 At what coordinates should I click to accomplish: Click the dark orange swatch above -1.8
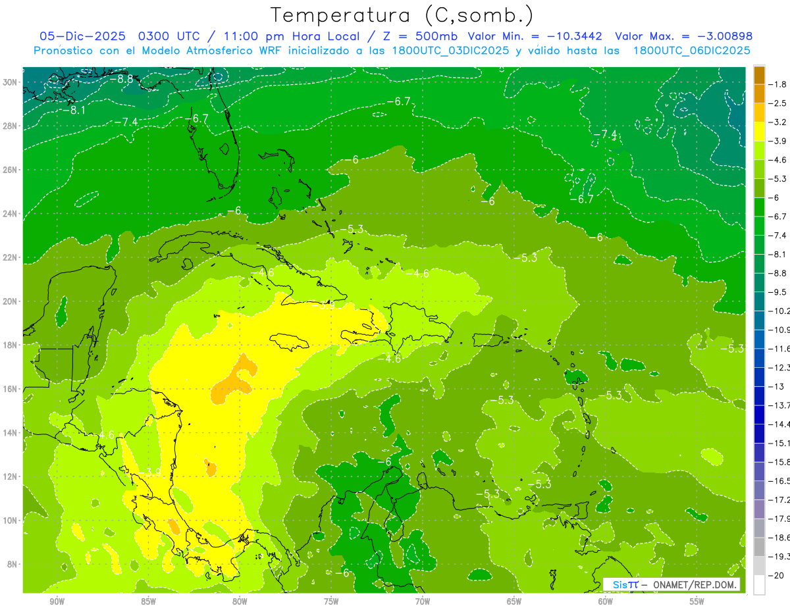tap(759, 75)
